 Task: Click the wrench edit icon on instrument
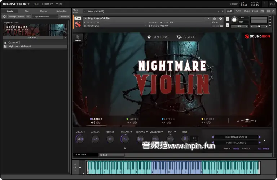[78, 18]
